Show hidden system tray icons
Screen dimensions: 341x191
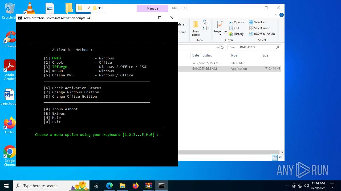[x=287, y=186]
